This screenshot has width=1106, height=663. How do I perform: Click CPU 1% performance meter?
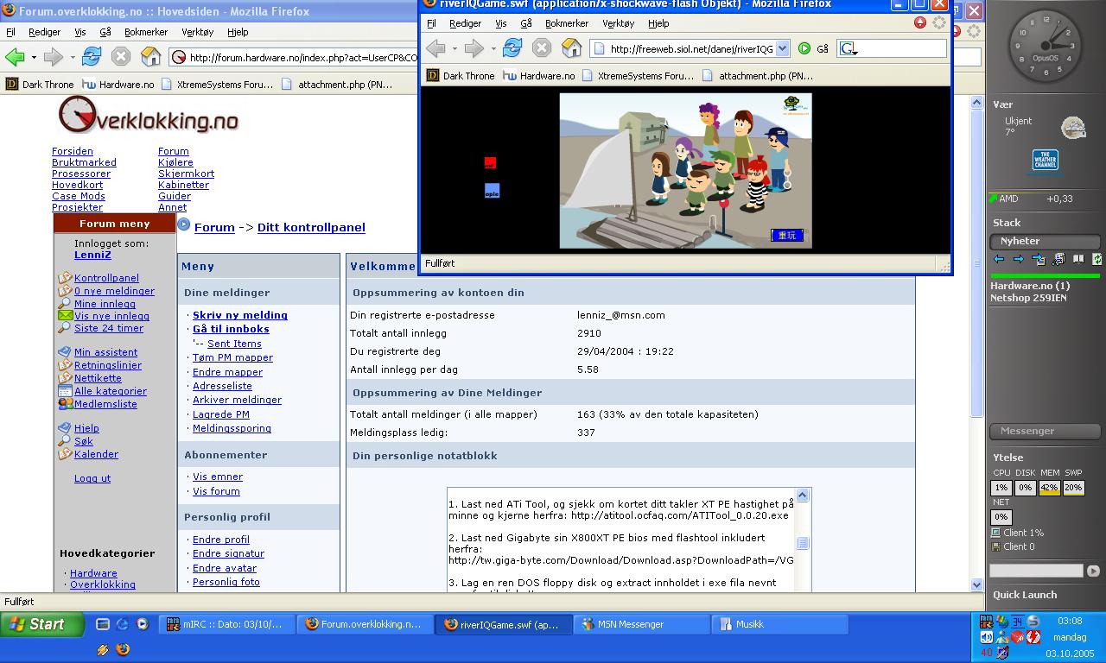point(1001,488)
